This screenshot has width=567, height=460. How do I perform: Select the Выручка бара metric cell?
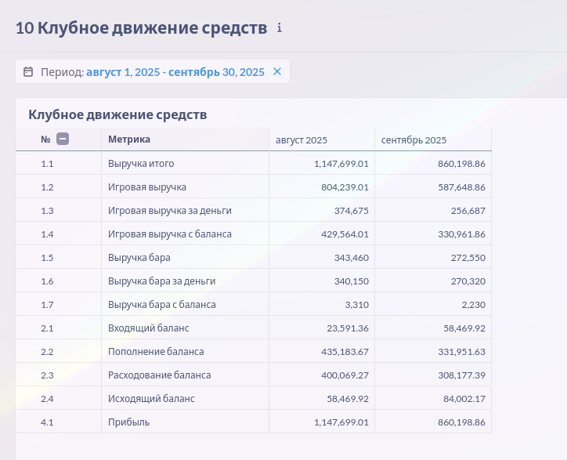pyautogui.click(x=139, y=258)
